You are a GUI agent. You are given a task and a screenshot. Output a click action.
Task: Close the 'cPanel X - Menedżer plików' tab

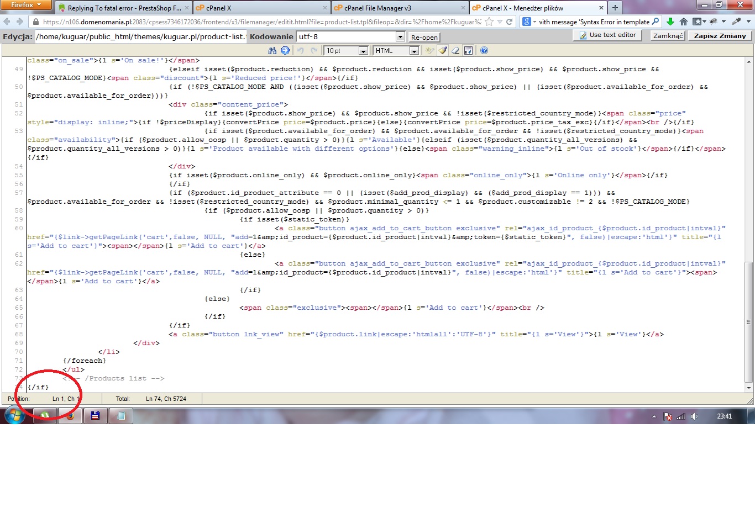(601, 8)
